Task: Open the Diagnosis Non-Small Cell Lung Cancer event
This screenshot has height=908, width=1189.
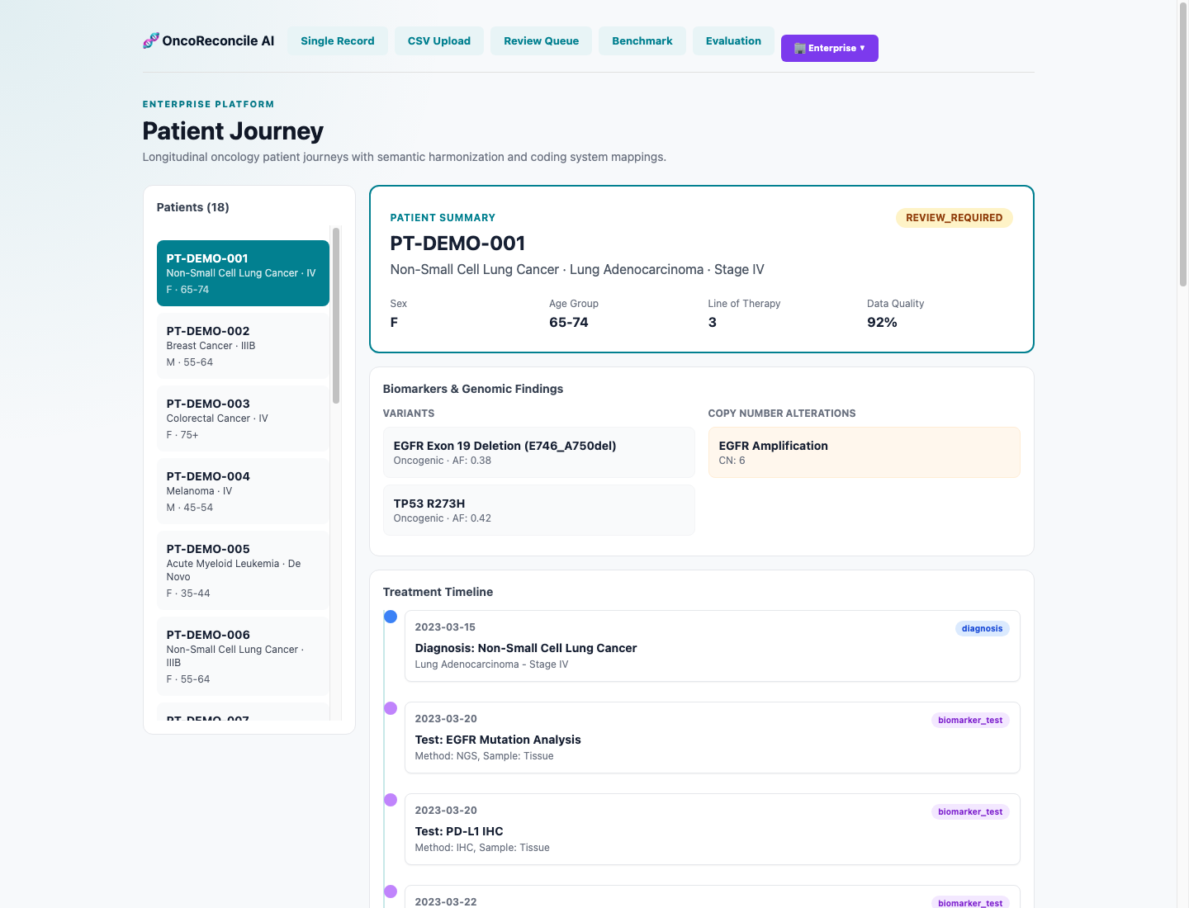Action: click(x=713, y=646)
